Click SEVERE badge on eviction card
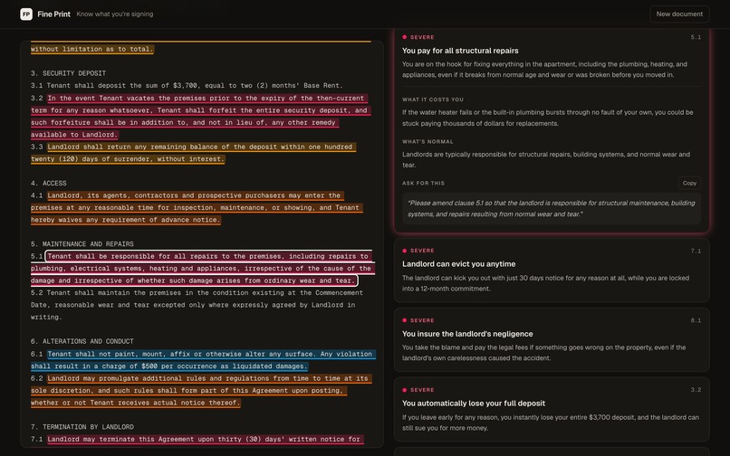 418,251
